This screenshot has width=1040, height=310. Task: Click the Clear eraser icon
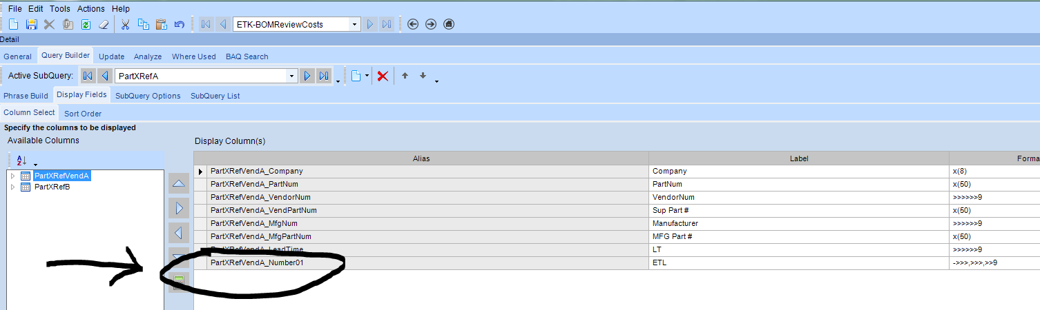click(x=104, y=24)
